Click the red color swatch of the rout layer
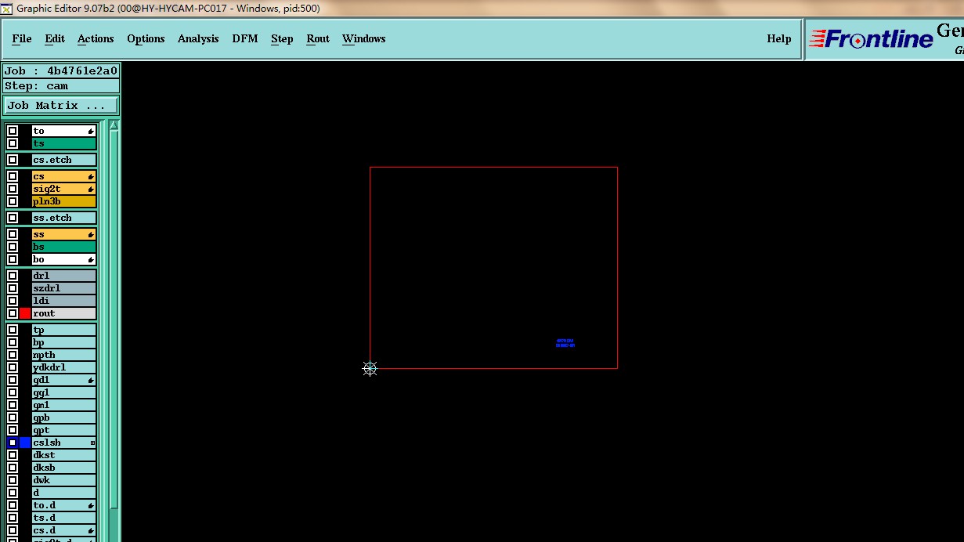964x542 pixels. click(x=25, y=313)
